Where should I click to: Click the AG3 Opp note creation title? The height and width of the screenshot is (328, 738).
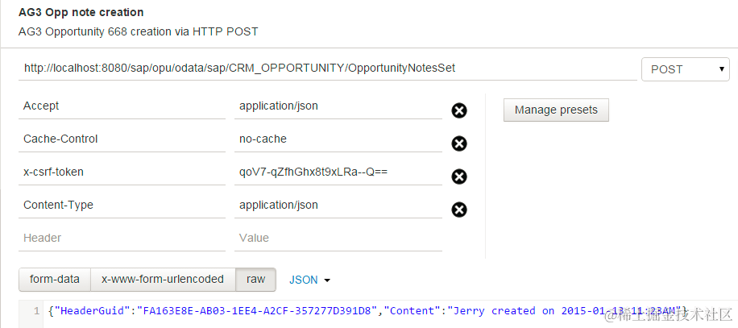tap(81, 13)
